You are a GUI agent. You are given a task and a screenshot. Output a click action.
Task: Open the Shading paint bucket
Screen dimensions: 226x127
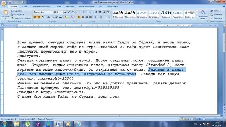101,17
